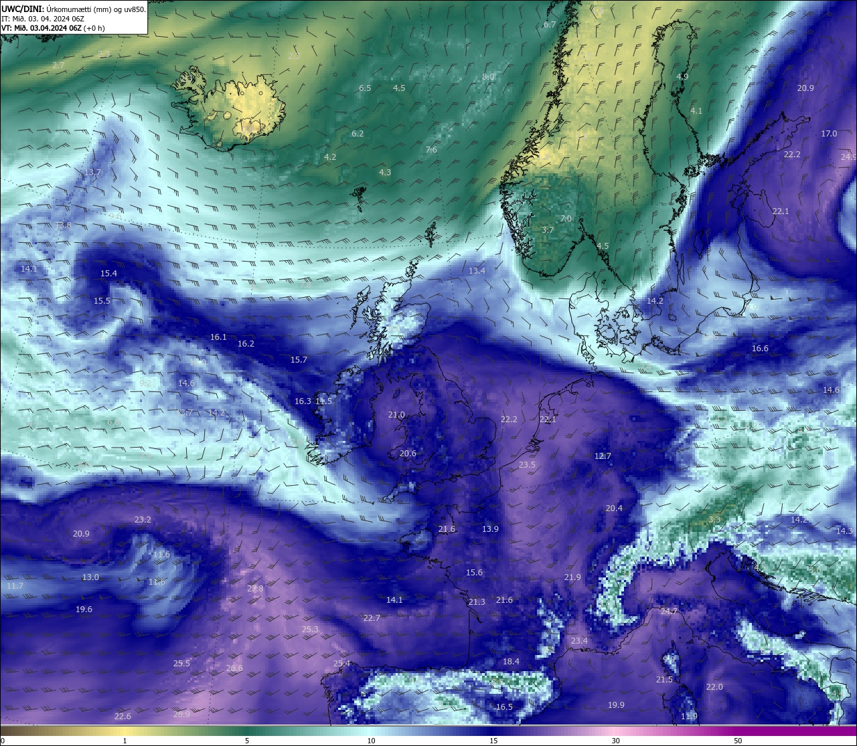Click the map value "23.4"
This screenshot has width=857, height=746.
click(579, 641)
